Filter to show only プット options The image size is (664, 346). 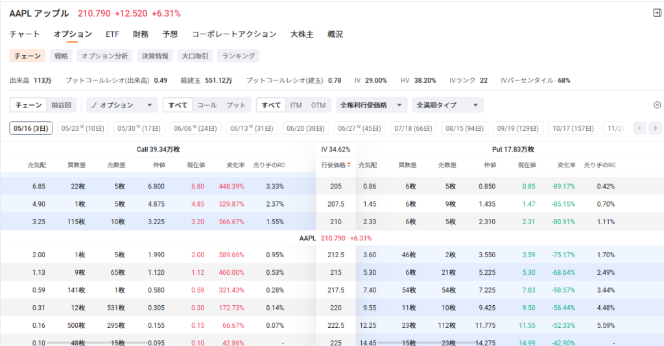(x=236, y=105)
